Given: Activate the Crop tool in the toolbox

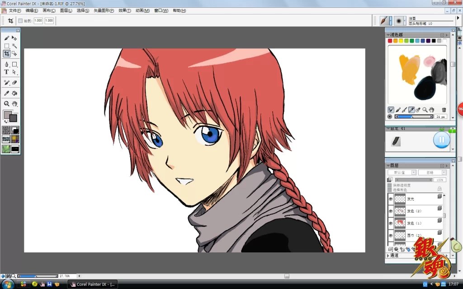Looking at the screenshot, I should pyautogui.click(x=6, y=54).
